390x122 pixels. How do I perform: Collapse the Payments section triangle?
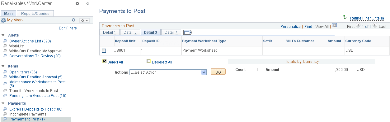coord(3,103)
